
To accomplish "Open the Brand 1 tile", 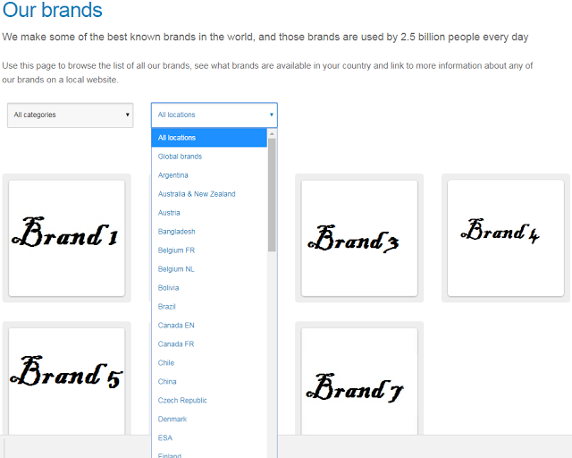I will click(x=67, y=238).
